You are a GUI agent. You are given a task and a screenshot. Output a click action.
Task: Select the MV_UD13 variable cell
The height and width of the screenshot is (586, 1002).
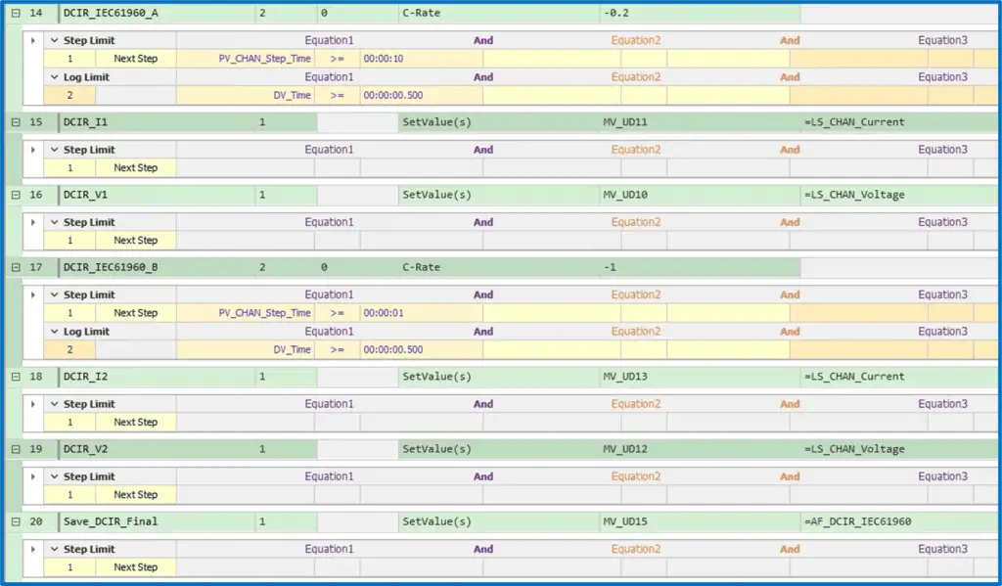tap(700, 377)
